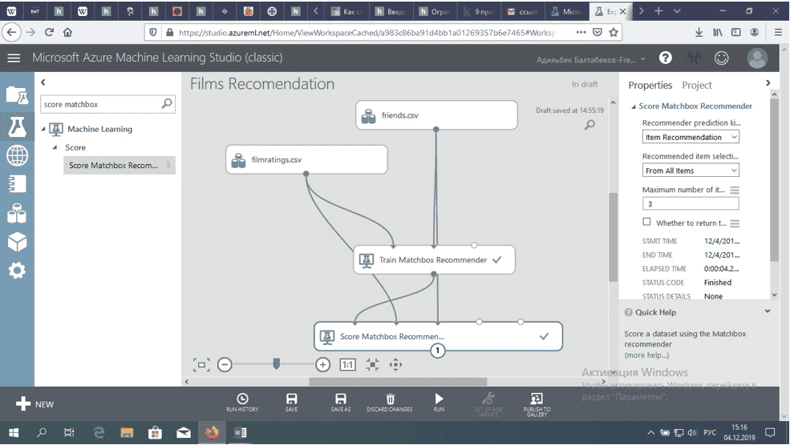Click the community people icon in header

pos(694,58)
